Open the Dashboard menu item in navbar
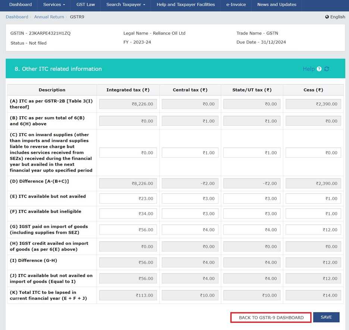Screen dimensions: 349x330 21,4
